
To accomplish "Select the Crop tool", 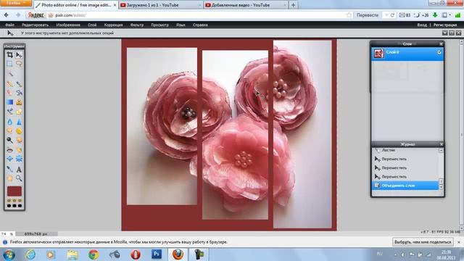I will coord(9,55).
